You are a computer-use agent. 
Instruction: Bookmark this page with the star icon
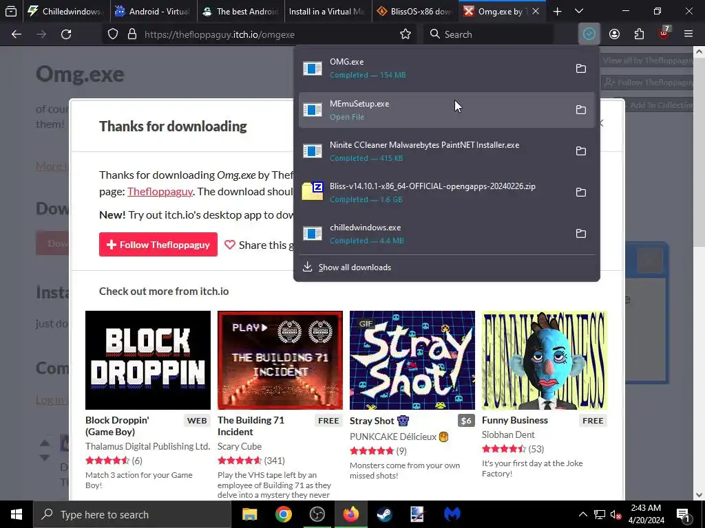point(405,34)
